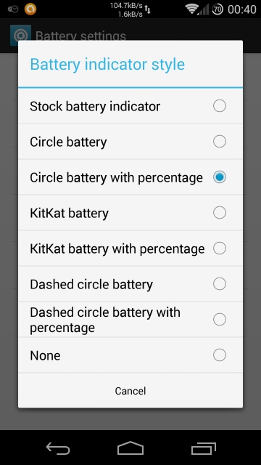Tap the clock showing 00:40
The width and height of the screenshot is (261, 465).
coord(241,9)
